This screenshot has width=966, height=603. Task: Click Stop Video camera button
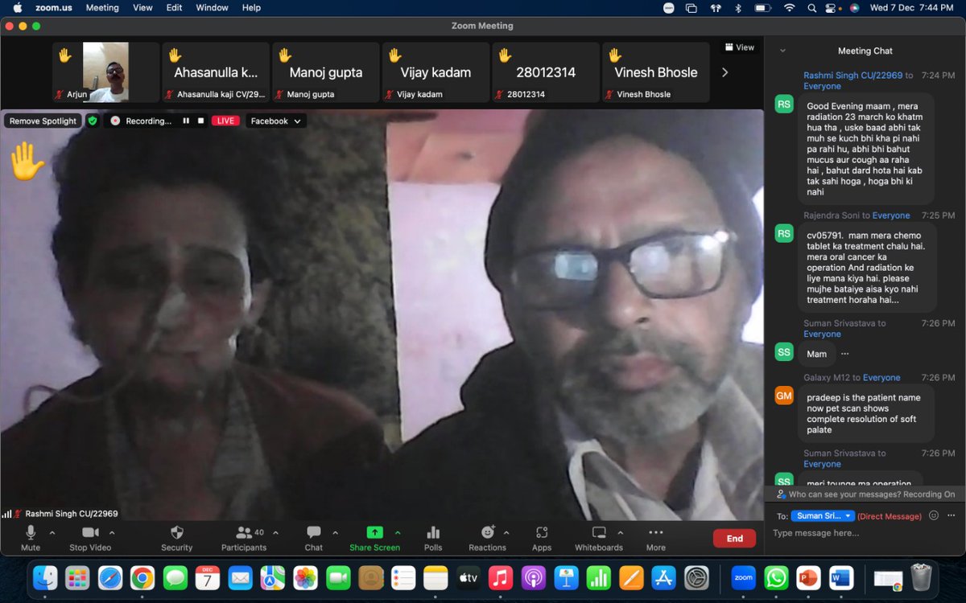pos(89,538)
